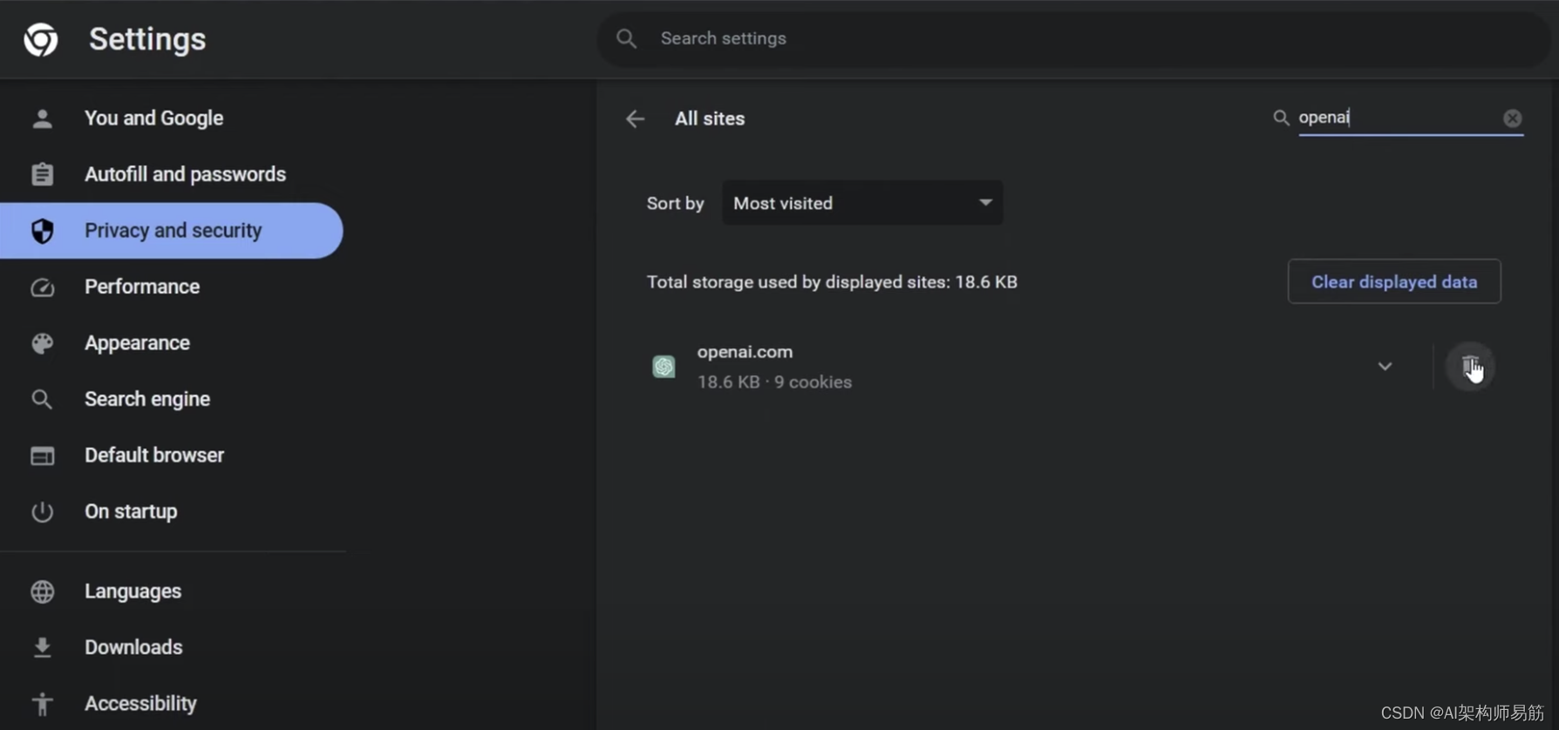This screenshot has width=1559, height=730.
Task: Click the magnifier icon in Search settings
Action: 626,38
